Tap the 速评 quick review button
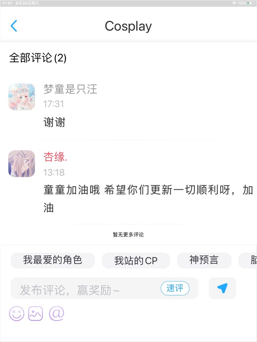The height and width of the screenshot is (342, 257). tap(175, 288)
